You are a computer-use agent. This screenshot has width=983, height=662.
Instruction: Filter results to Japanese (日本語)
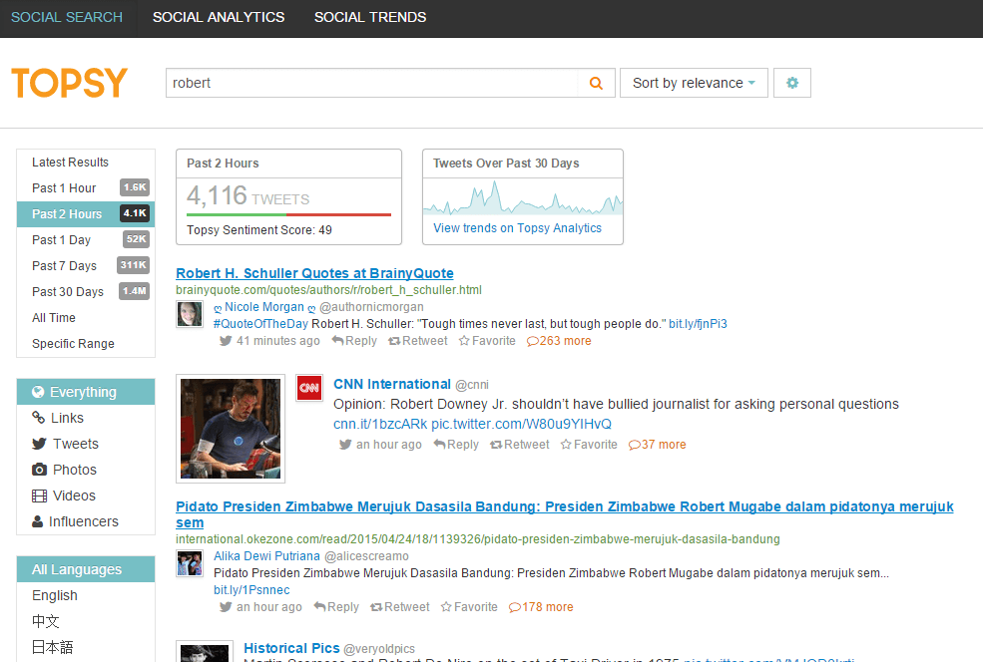(x=86, y=648)
